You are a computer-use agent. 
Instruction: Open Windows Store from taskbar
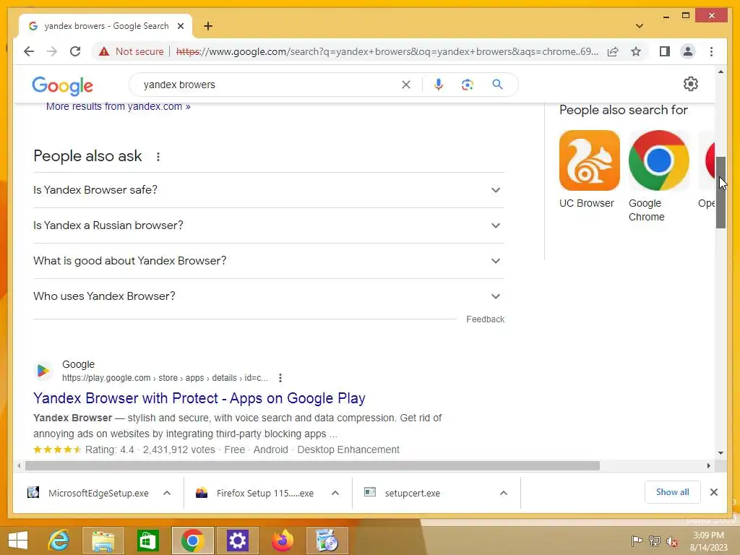(x=147, y=541)
